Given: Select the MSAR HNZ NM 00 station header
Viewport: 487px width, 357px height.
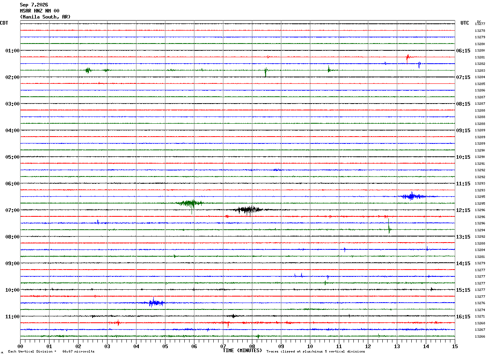Looking at the screenshot, I should [x=39, y=11].
